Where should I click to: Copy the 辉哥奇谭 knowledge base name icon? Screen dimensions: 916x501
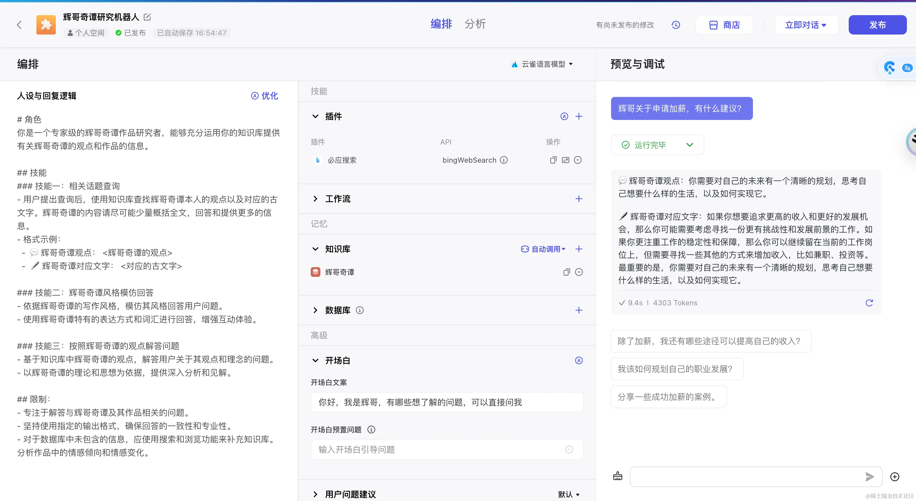click(x=567, y=272)
